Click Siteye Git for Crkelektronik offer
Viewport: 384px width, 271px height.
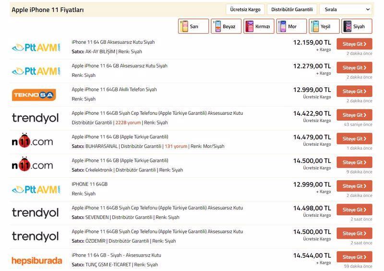(x=354, y=162)
